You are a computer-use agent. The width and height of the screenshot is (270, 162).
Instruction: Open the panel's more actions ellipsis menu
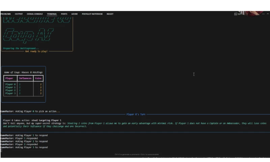[x=263, y=14]
